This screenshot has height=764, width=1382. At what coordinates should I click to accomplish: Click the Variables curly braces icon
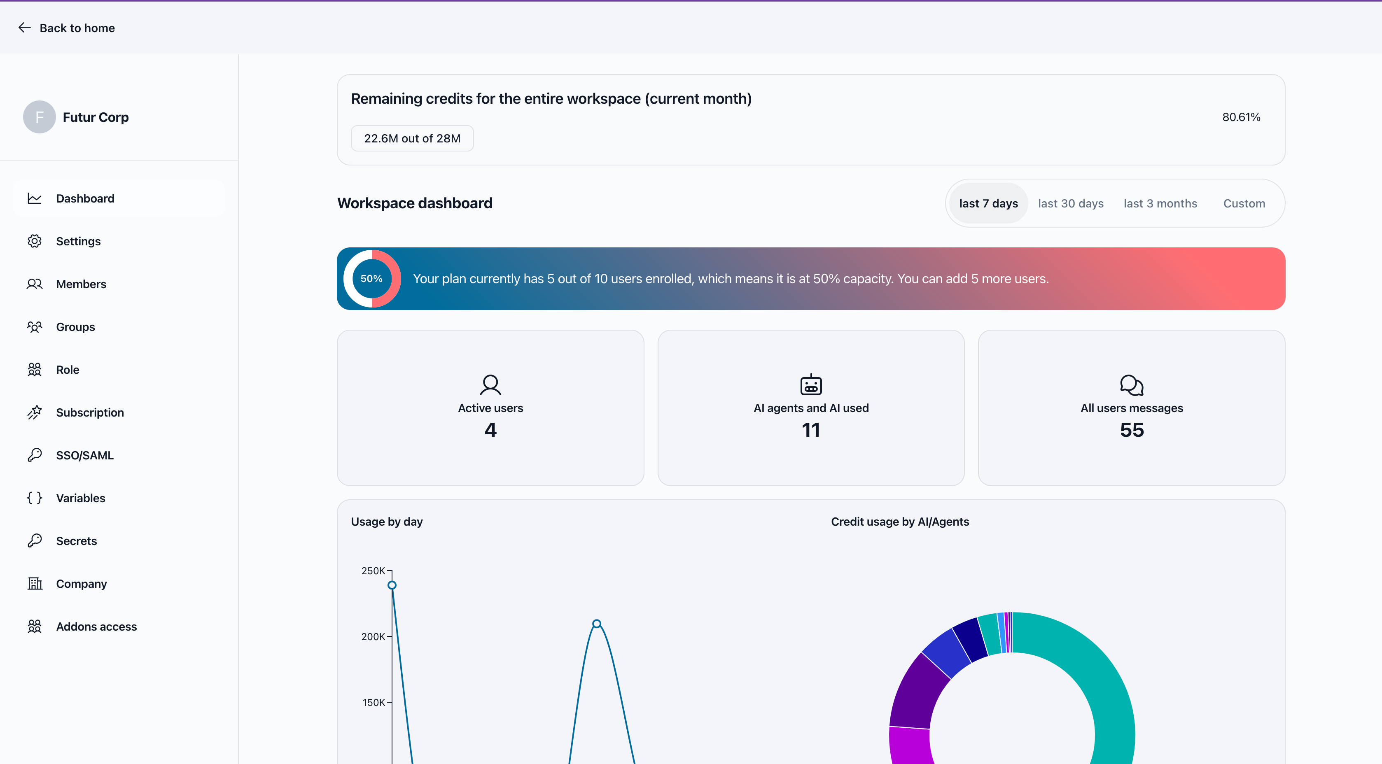pos(34,498)
